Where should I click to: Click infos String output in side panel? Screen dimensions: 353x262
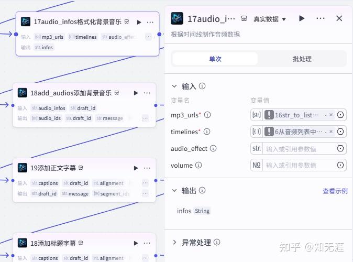coord(193,211)
